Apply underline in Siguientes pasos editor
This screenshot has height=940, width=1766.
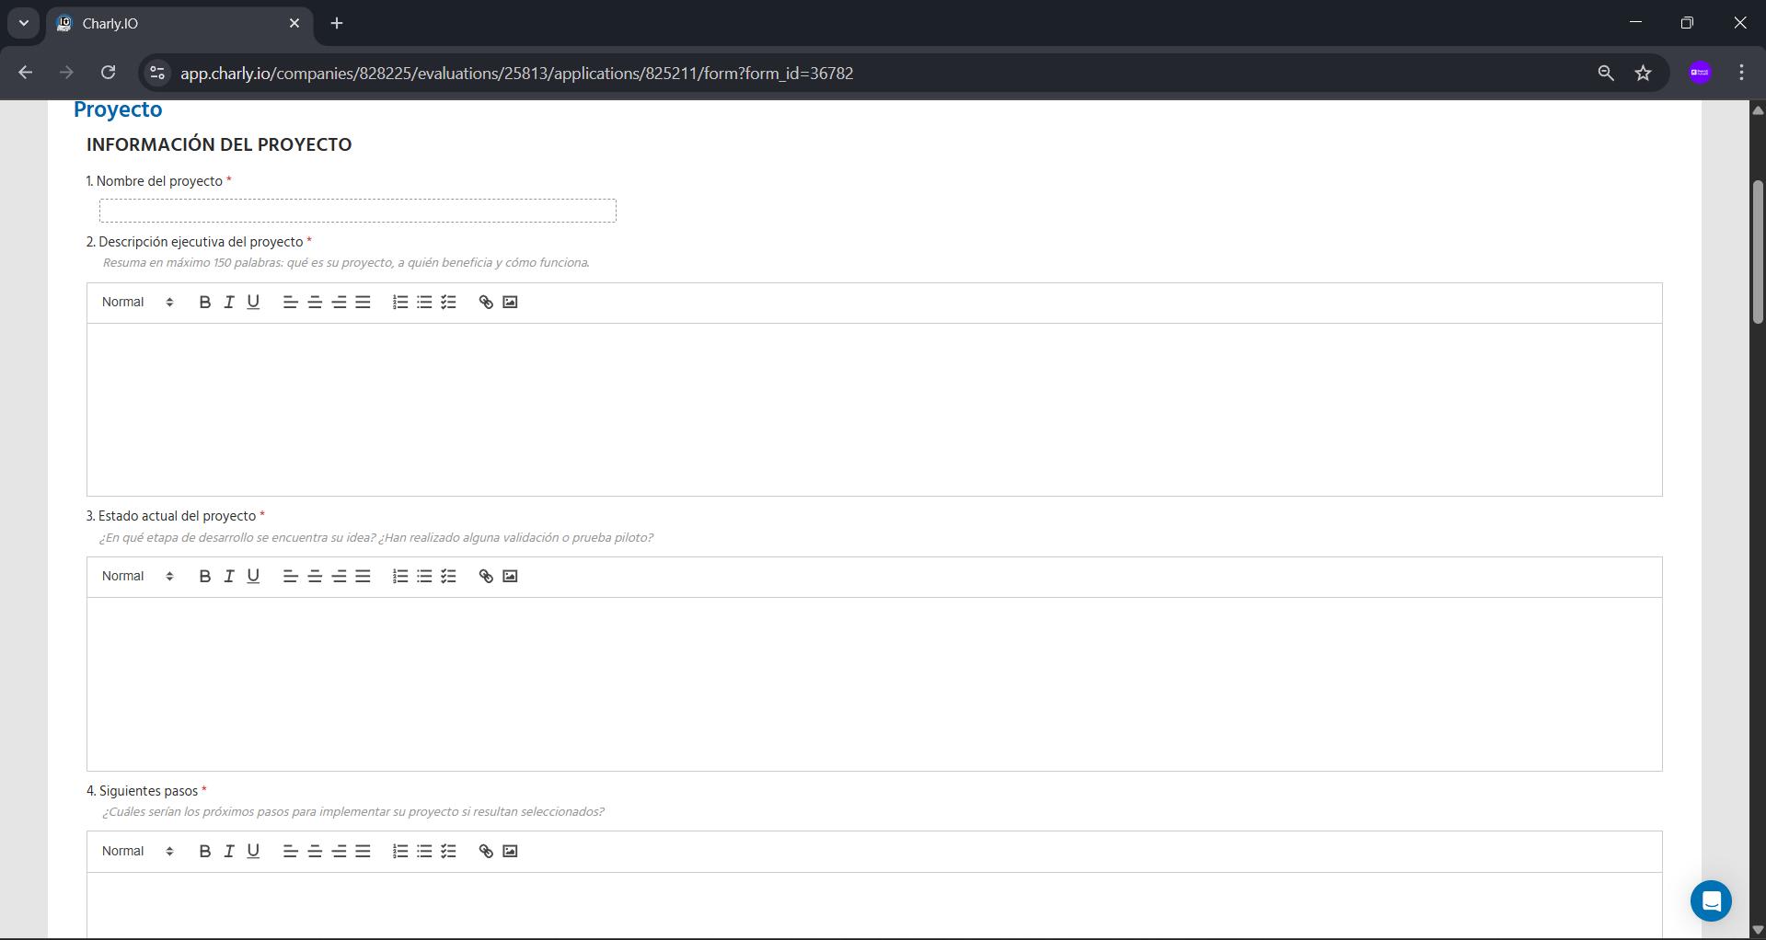[x=253, y=851]
